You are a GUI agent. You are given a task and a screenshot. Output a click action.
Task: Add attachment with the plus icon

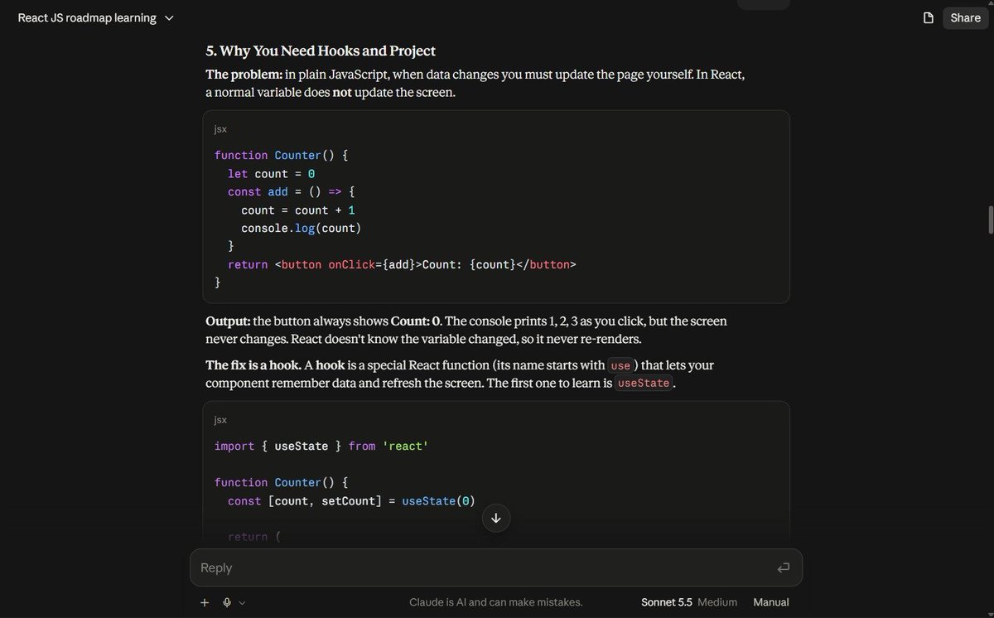coord(205,602)
